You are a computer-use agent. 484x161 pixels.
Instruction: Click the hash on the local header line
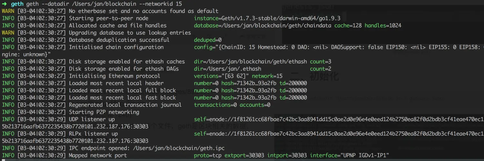(x=249, y=83)
